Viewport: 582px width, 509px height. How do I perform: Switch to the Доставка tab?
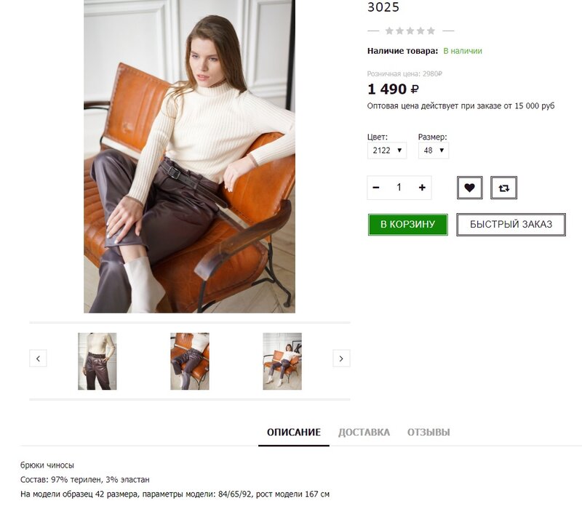[364, 432]
